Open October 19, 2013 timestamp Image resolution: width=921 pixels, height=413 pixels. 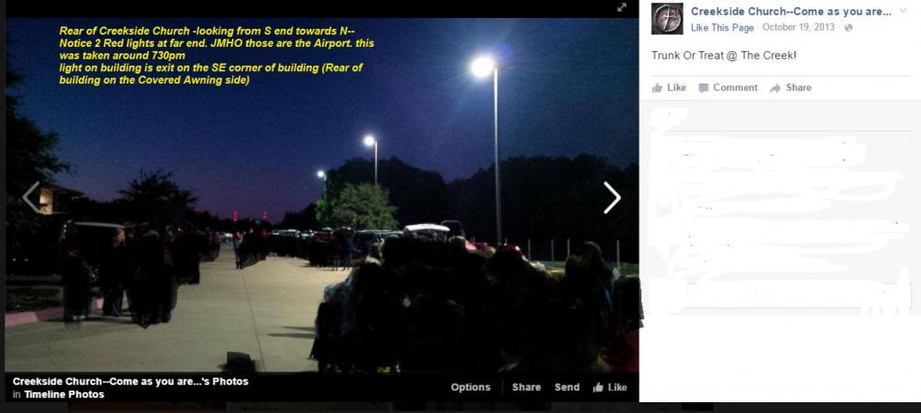coord(799,28)
